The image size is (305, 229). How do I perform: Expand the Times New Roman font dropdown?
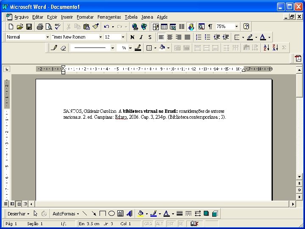coord(100,37)
